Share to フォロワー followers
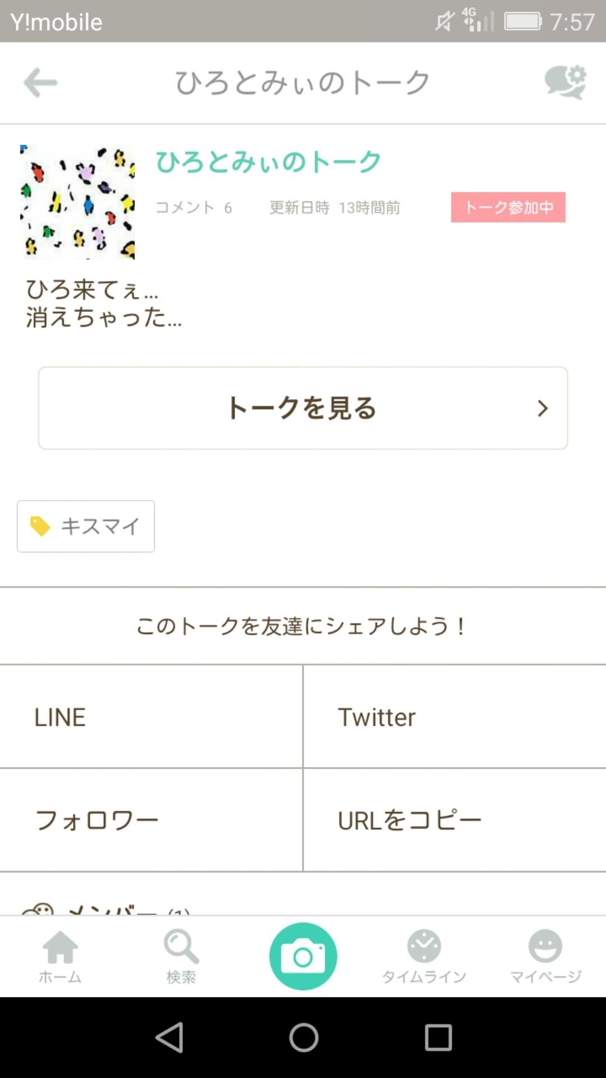This screenshot has width=606, height=1078. pos(151,820)
